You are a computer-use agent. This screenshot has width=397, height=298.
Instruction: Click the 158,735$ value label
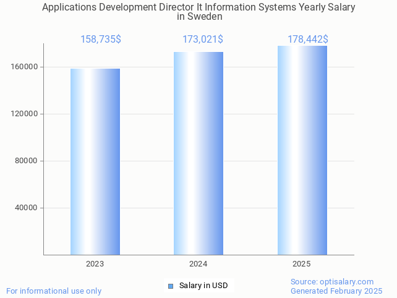pos(101,40)
